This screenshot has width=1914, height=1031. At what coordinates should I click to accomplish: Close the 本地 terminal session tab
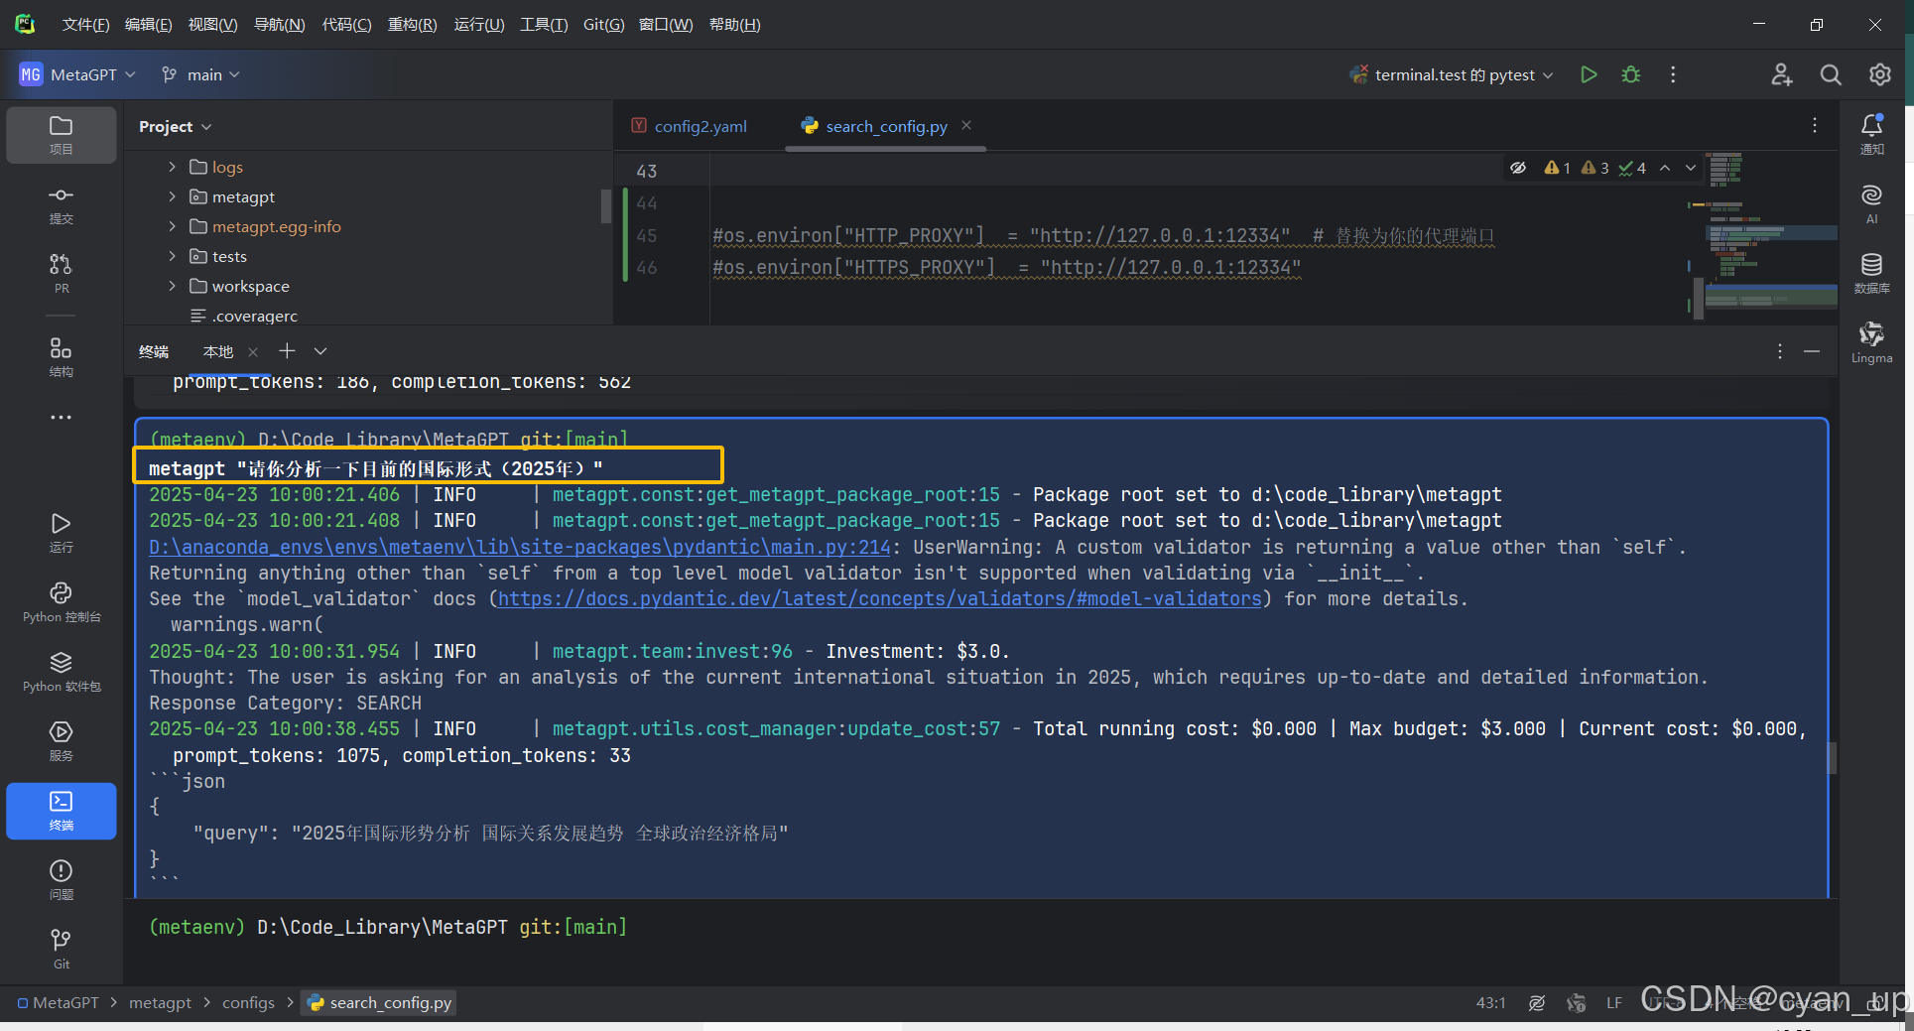click(x=253, y=351)
